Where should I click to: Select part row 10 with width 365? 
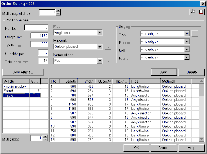pyautogui.click(x=124, y=126)
